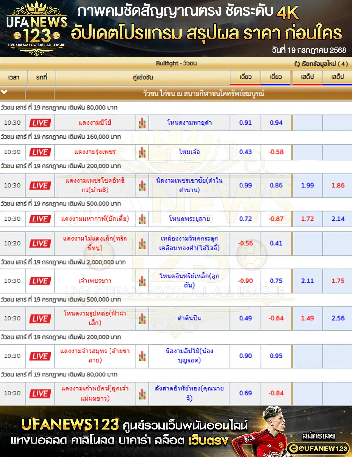Open stats chart icon for โหนดงามรูปหล่อ match
Screen dimensions: 352x457
[x=142, y=319]
